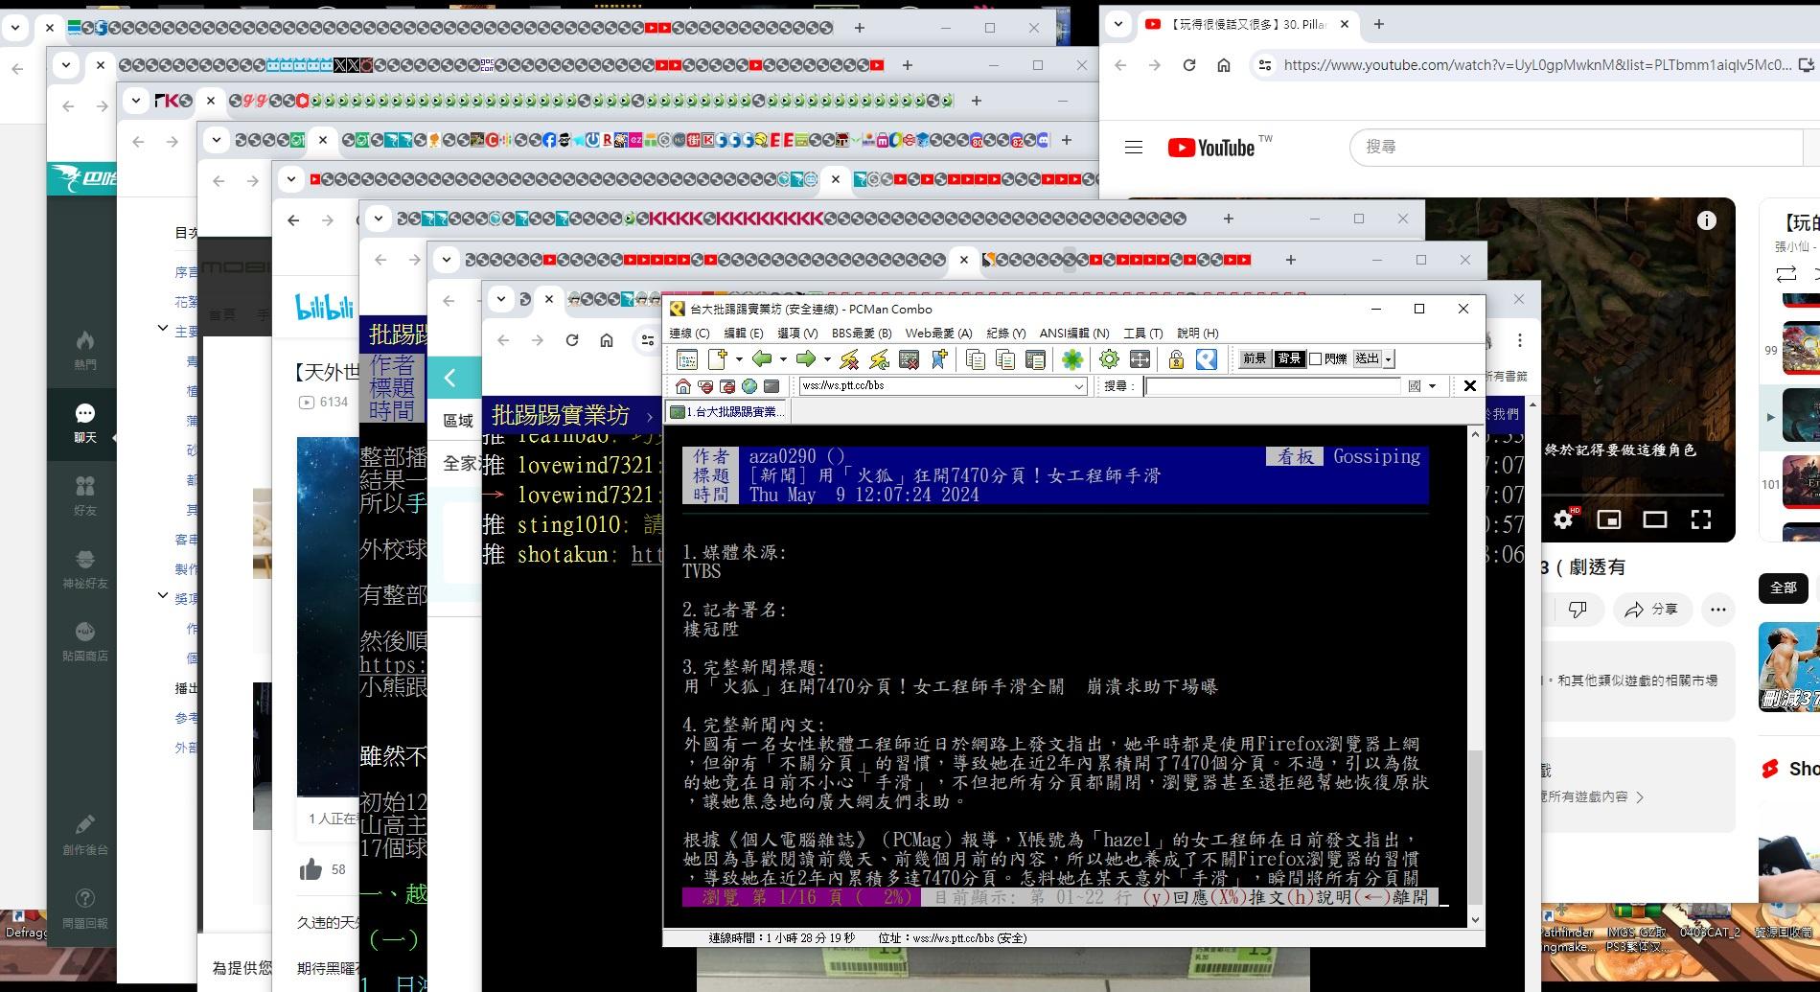The height and width of the screenshot is (992, 1820).
Task: Toggle the 背景 background color button
Action: (x=1290, y=359)
